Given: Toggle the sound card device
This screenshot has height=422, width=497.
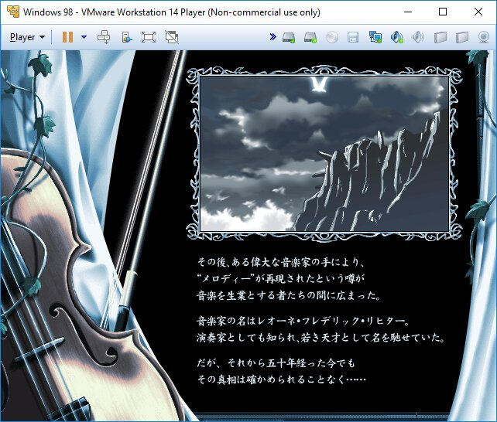Looking at the screenshot, I should point(397,37).
